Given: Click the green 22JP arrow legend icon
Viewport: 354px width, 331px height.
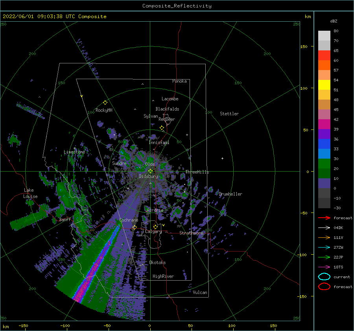Looking at the screenshot, I should coord(324,257).
